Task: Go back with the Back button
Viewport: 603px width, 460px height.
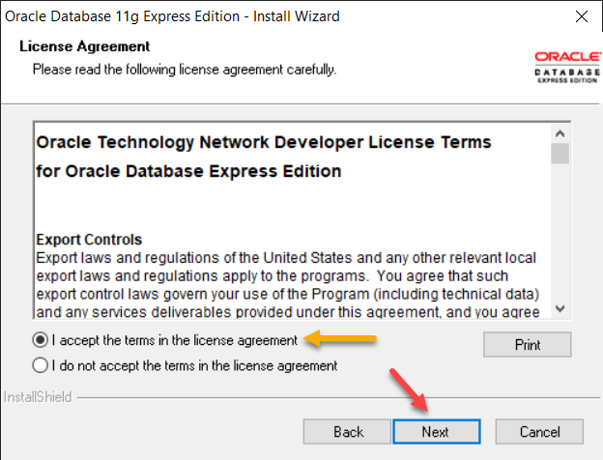Action: [x=347, y=432]
